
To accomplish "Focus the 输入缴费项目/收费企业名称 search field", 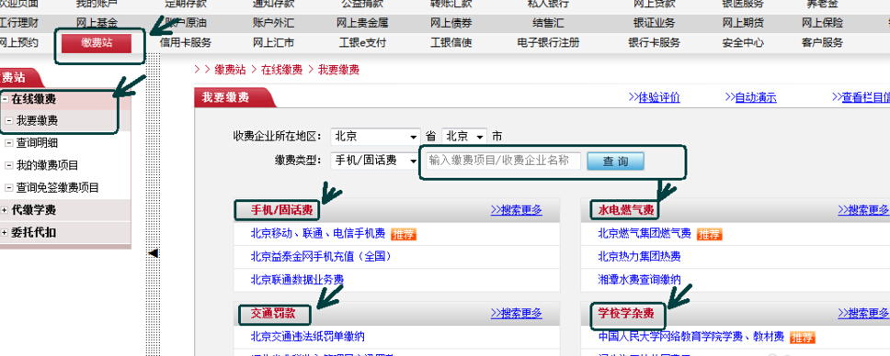I will 503,161.
